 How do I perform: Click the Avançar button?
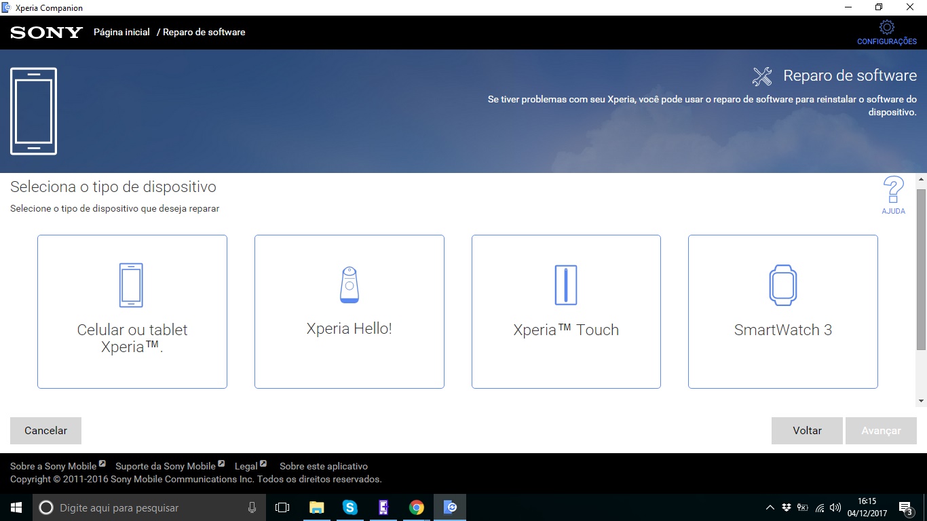pos(882,431)
